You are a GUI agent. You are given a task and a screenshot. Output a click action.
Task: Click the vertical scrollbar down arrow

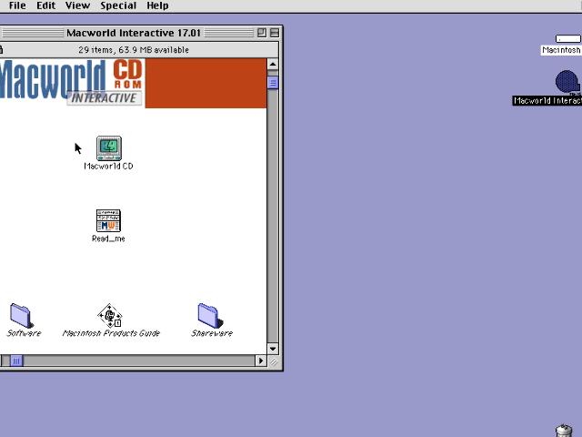point(273,349)
